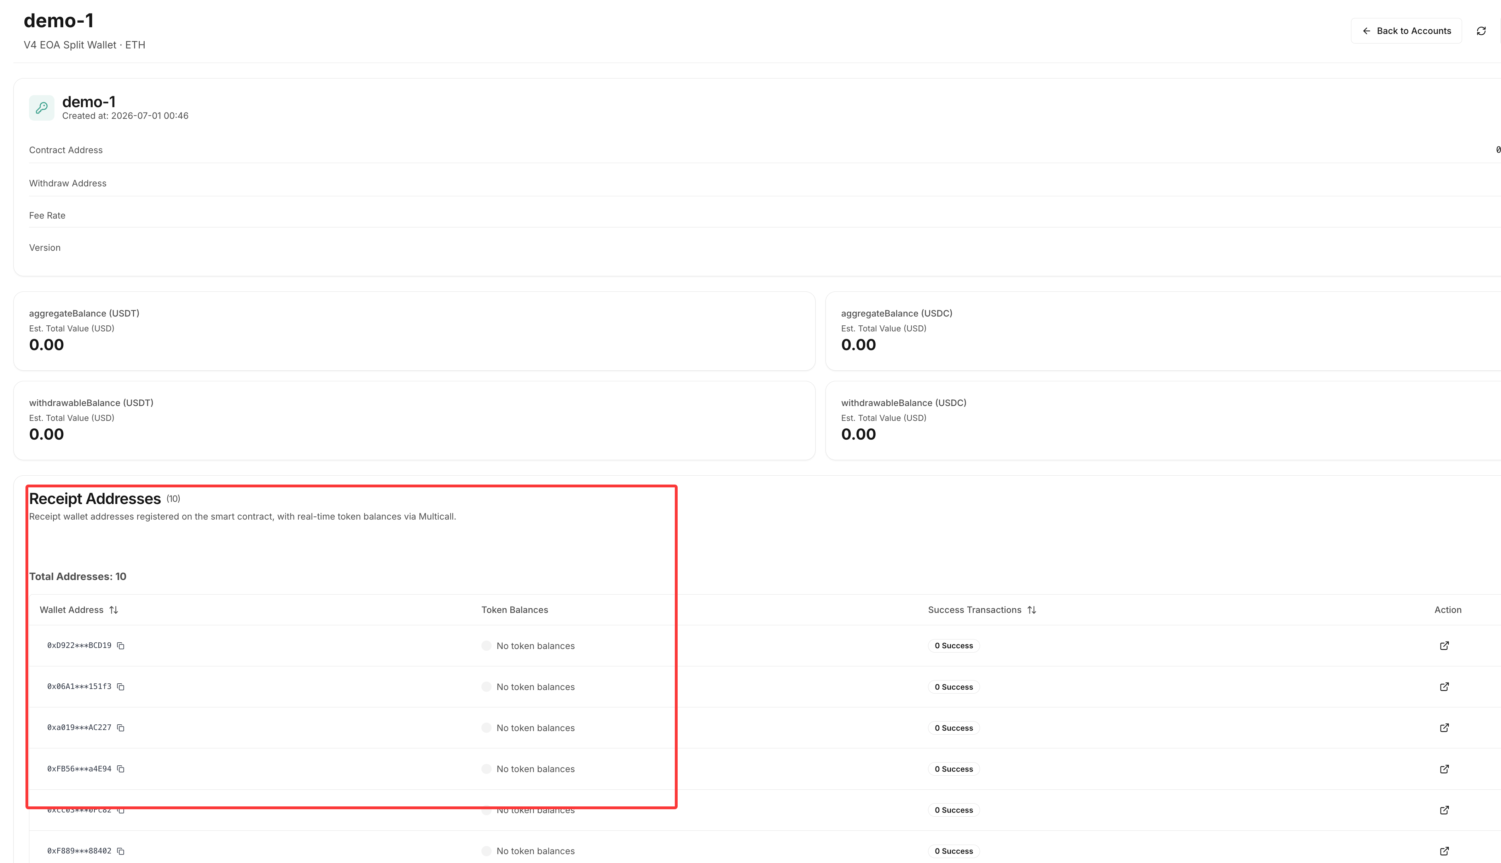Copy address 0x06A1***151f3
Viewport: 1501px width, 863px height.
pyautogui.click(x=121, y=687)
